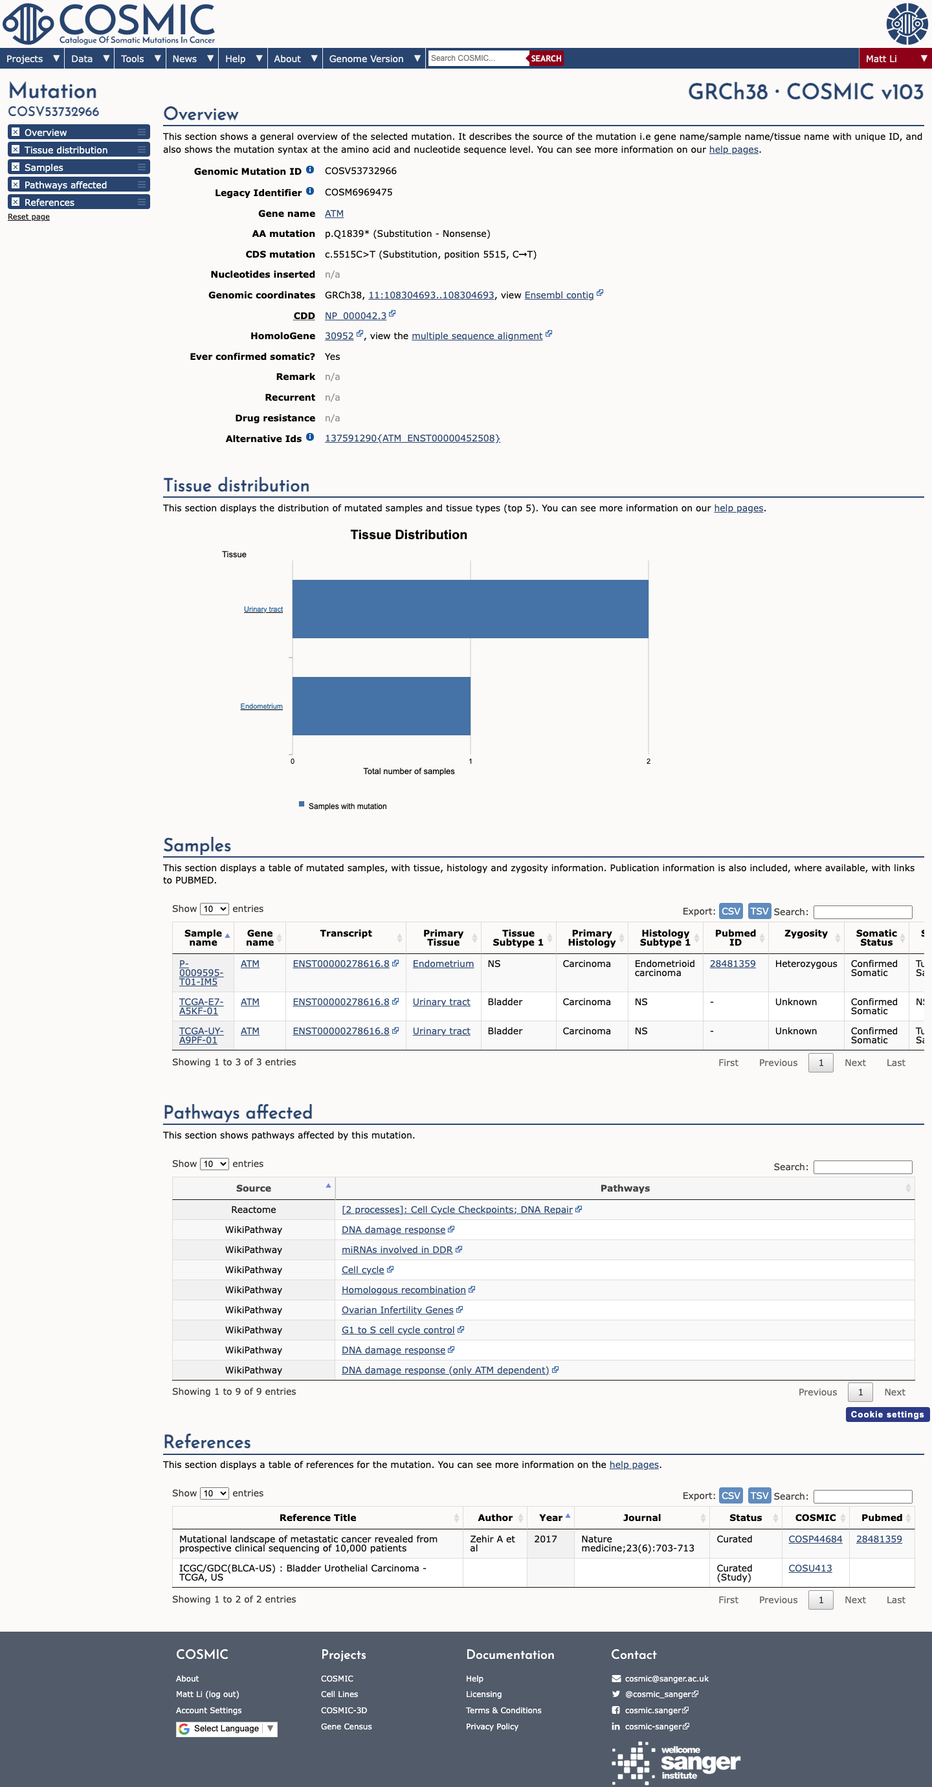The width and height of the screenshot is (932, 1787).
Task: Click DNA damage response (only ATM dependent) link
Action: (x=445, y=1370)
